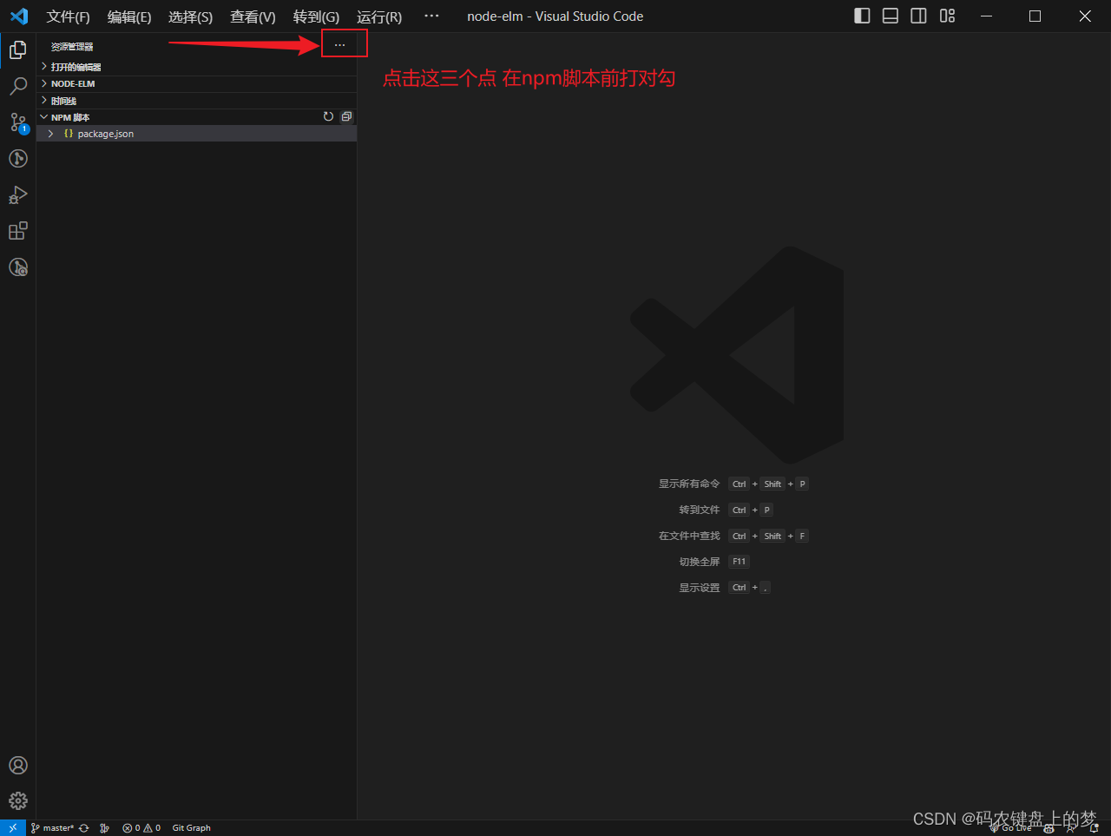Open the Extensions view icon
This screenshot has width=1111, height=836.
[x=18, y=231]
